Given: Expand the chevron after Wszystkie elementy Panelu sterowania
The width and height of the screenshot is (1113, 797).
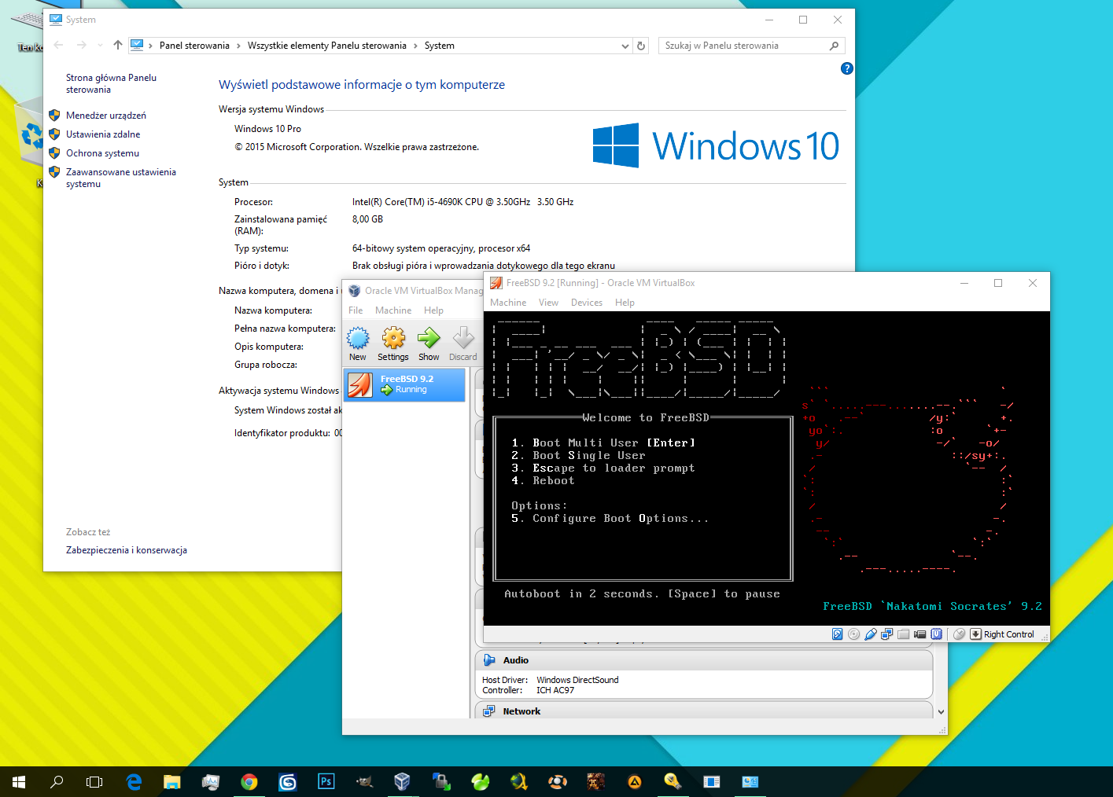Looking at the screenshot, I should tap(415, 46).
